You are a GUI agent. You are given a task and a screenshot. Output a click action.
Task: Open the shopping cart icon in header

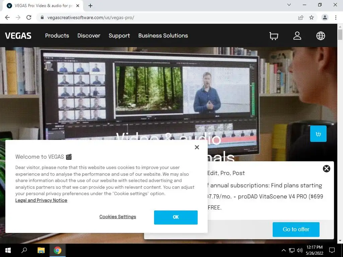274,36
